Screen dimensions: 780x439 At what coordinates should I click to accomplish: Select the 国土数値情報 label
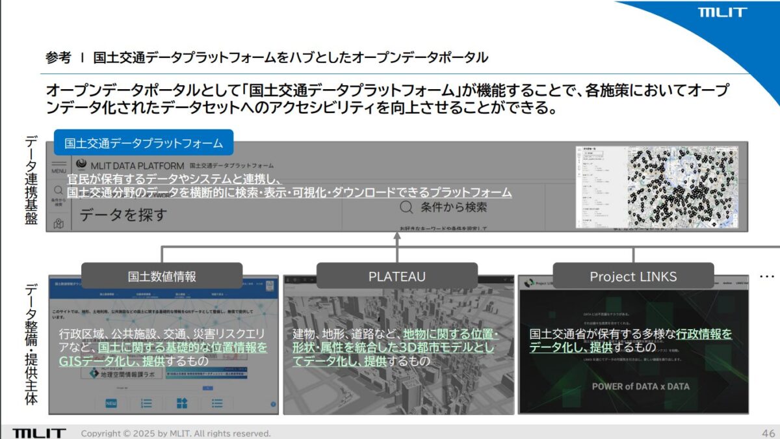coord(162,276)
